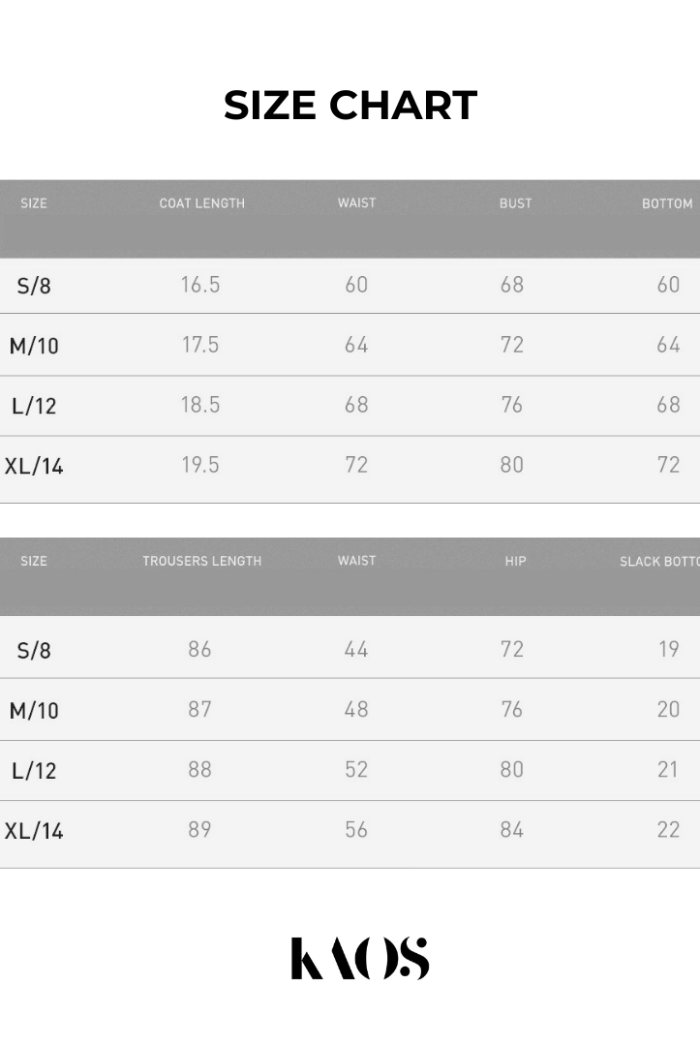Screen dimensions: 700x1046
Task: Click hip value 84
Action: click(x=512, y=830)
